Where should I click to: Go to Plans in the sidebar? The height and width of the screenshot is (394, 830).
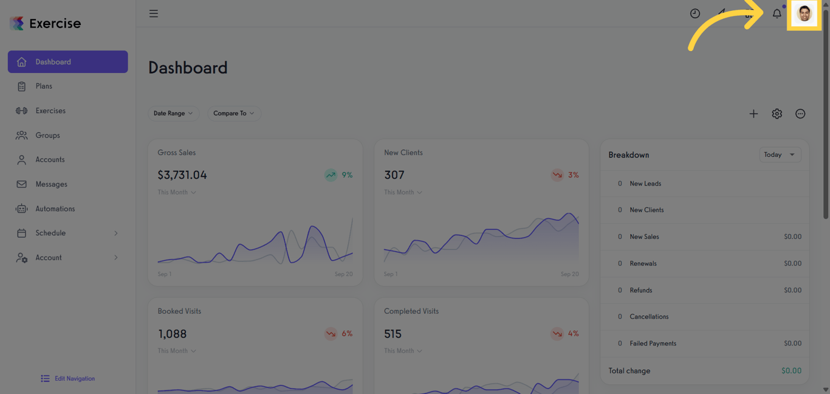[44, 86]
